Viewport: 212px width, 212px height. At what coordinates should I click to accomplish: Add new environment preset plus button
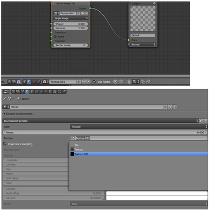[201, 121]
